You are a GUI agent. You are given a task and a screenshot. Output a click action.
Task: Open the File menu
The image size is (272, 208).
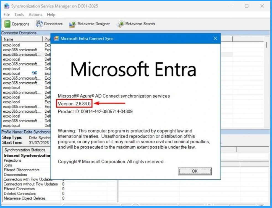coord(7,15)
